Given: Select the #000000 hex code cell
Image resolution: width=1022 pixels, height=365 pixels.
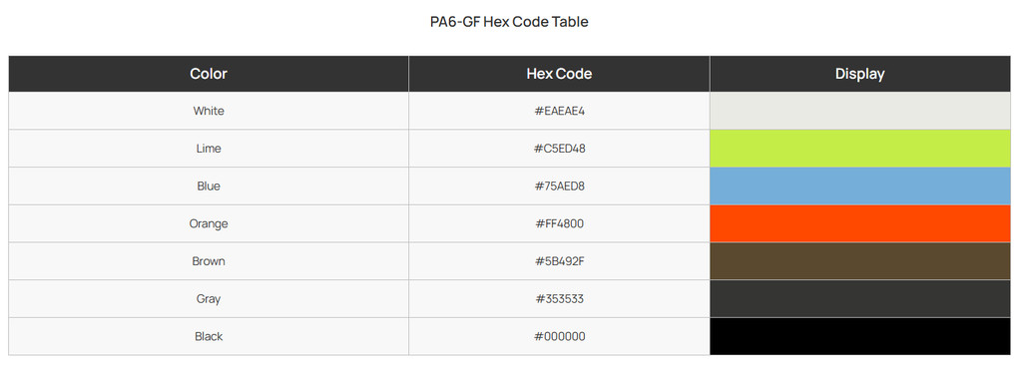Looking at the screenshot, I should (559, 336).
